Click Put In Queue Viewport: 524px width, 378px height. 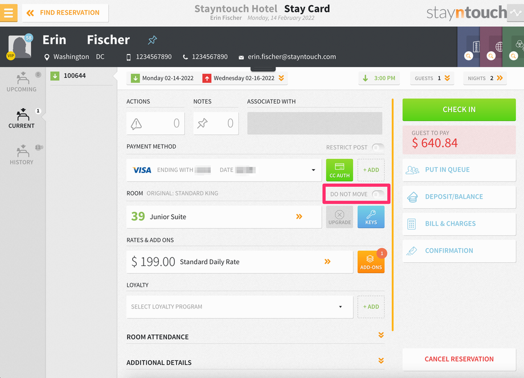pyautogui.click(x=459, y=170)
